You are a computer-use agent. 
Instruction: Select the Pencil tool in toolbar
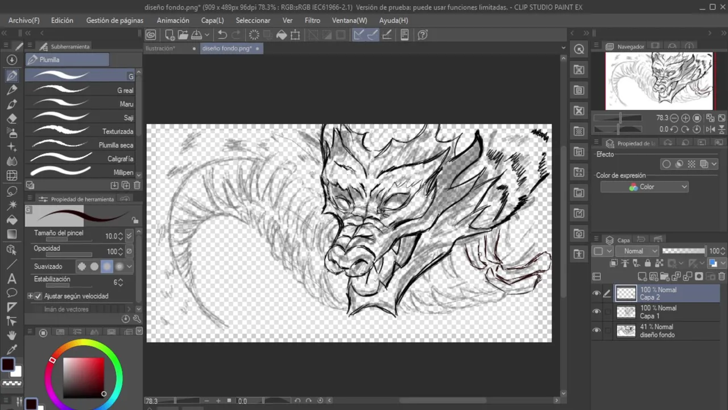[12, 90]
